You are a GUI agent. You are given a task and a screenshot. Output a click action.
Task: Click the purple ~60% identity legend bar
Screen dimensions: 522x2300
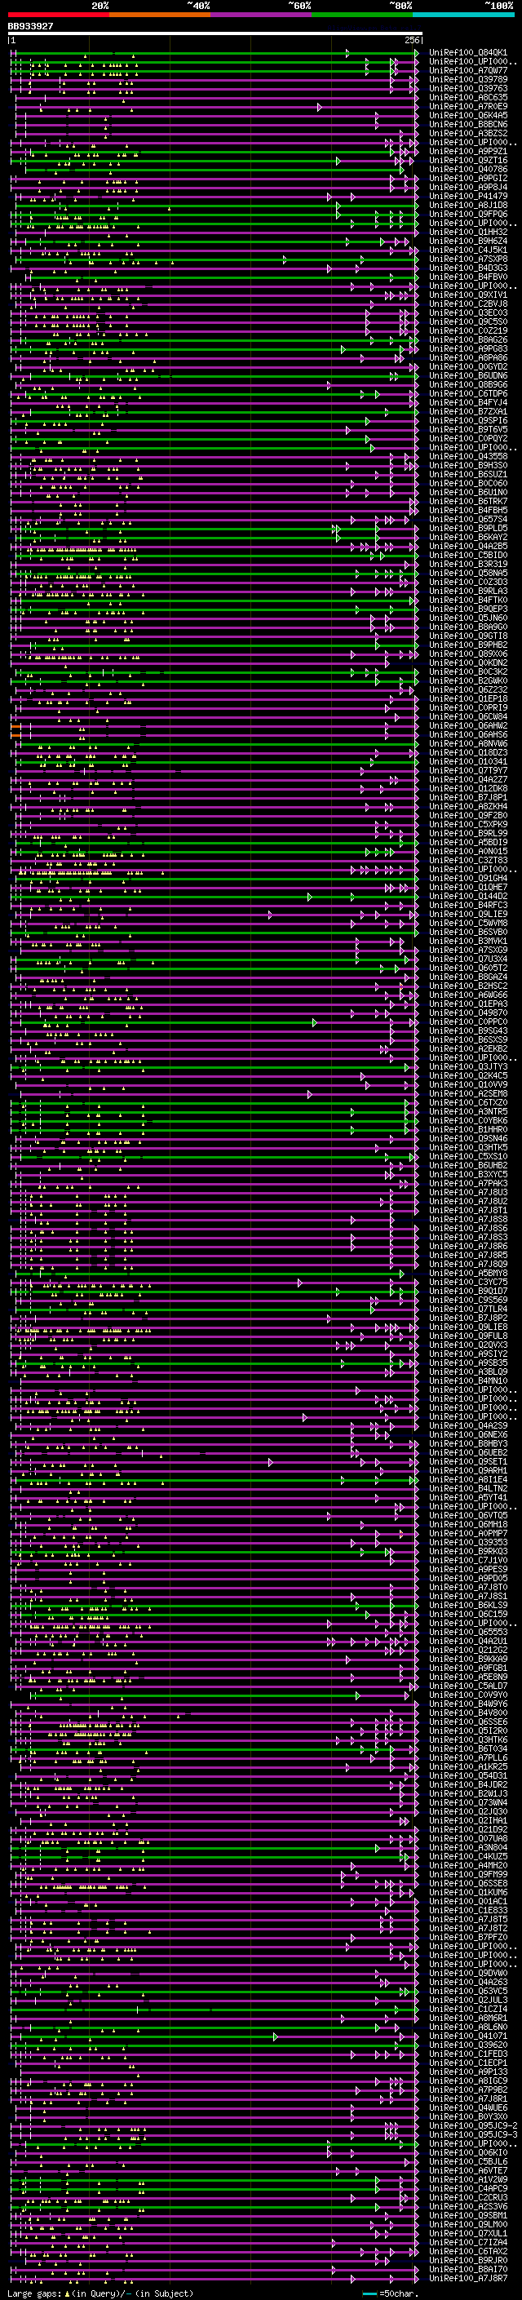click(x=262, y=15)
